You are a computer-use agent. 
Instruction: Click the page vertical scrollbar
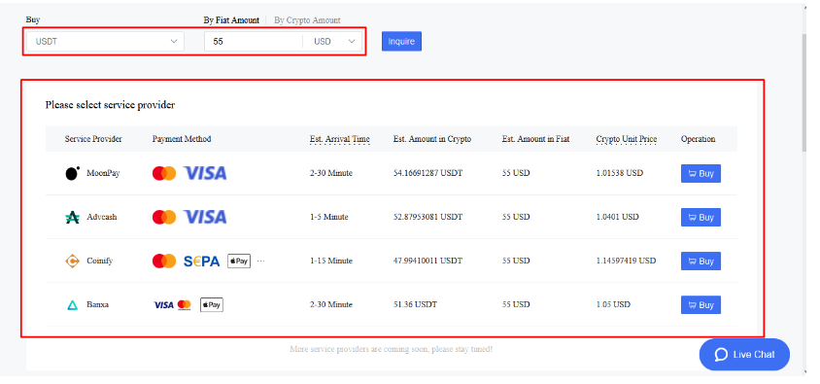[x=804, y=94]
